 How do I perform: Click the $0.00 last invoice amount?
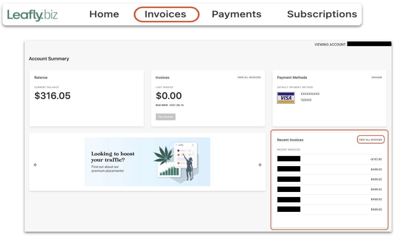pos(169,96)
